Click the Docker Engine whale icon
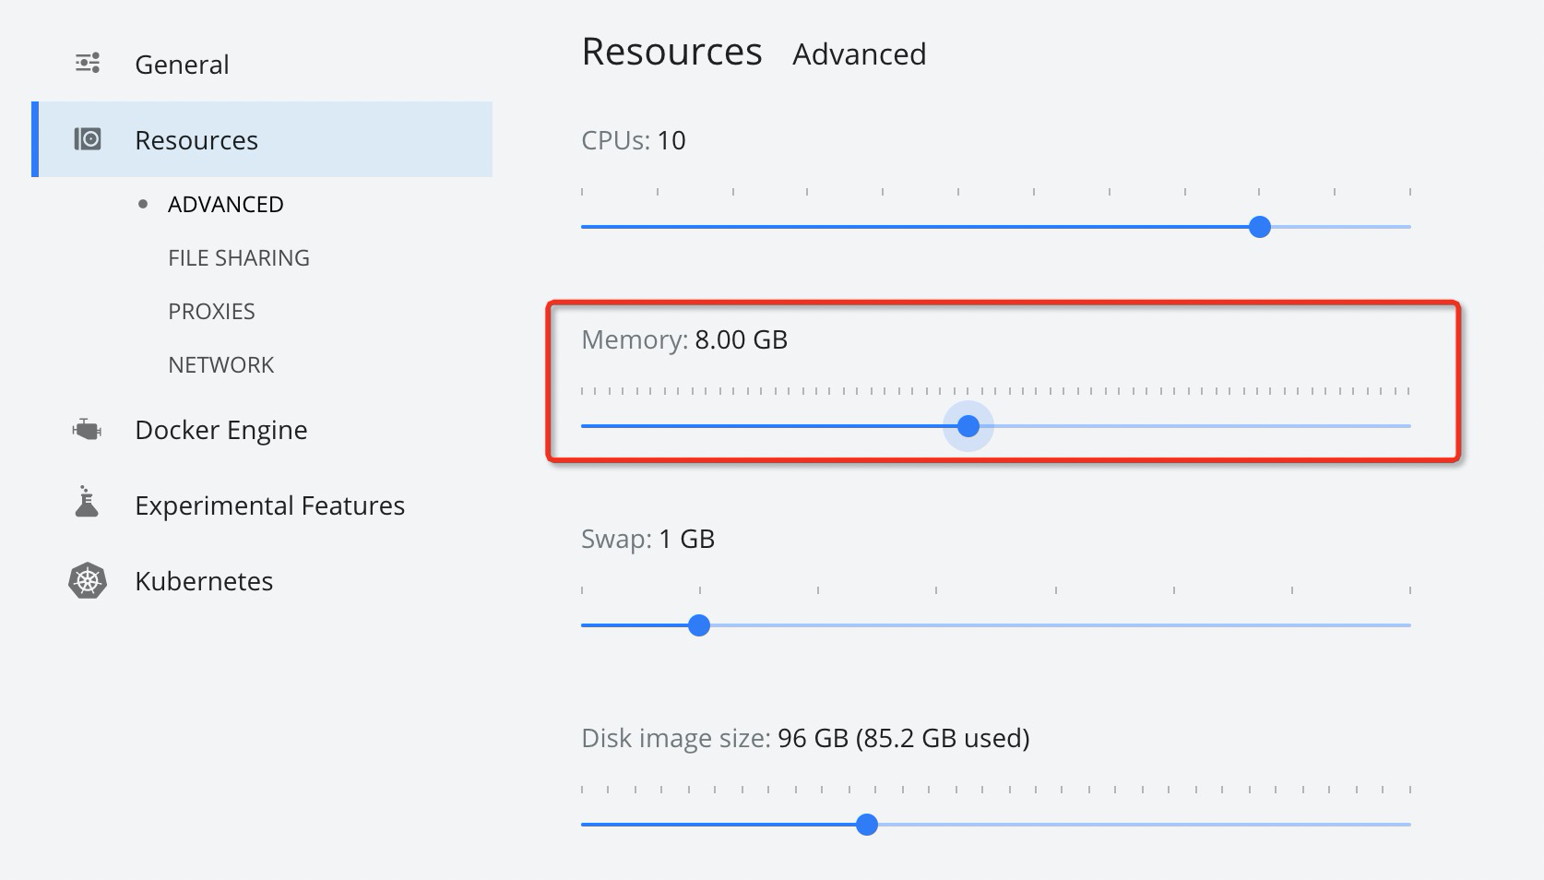1544x880 pixels. tap(87, 430)
